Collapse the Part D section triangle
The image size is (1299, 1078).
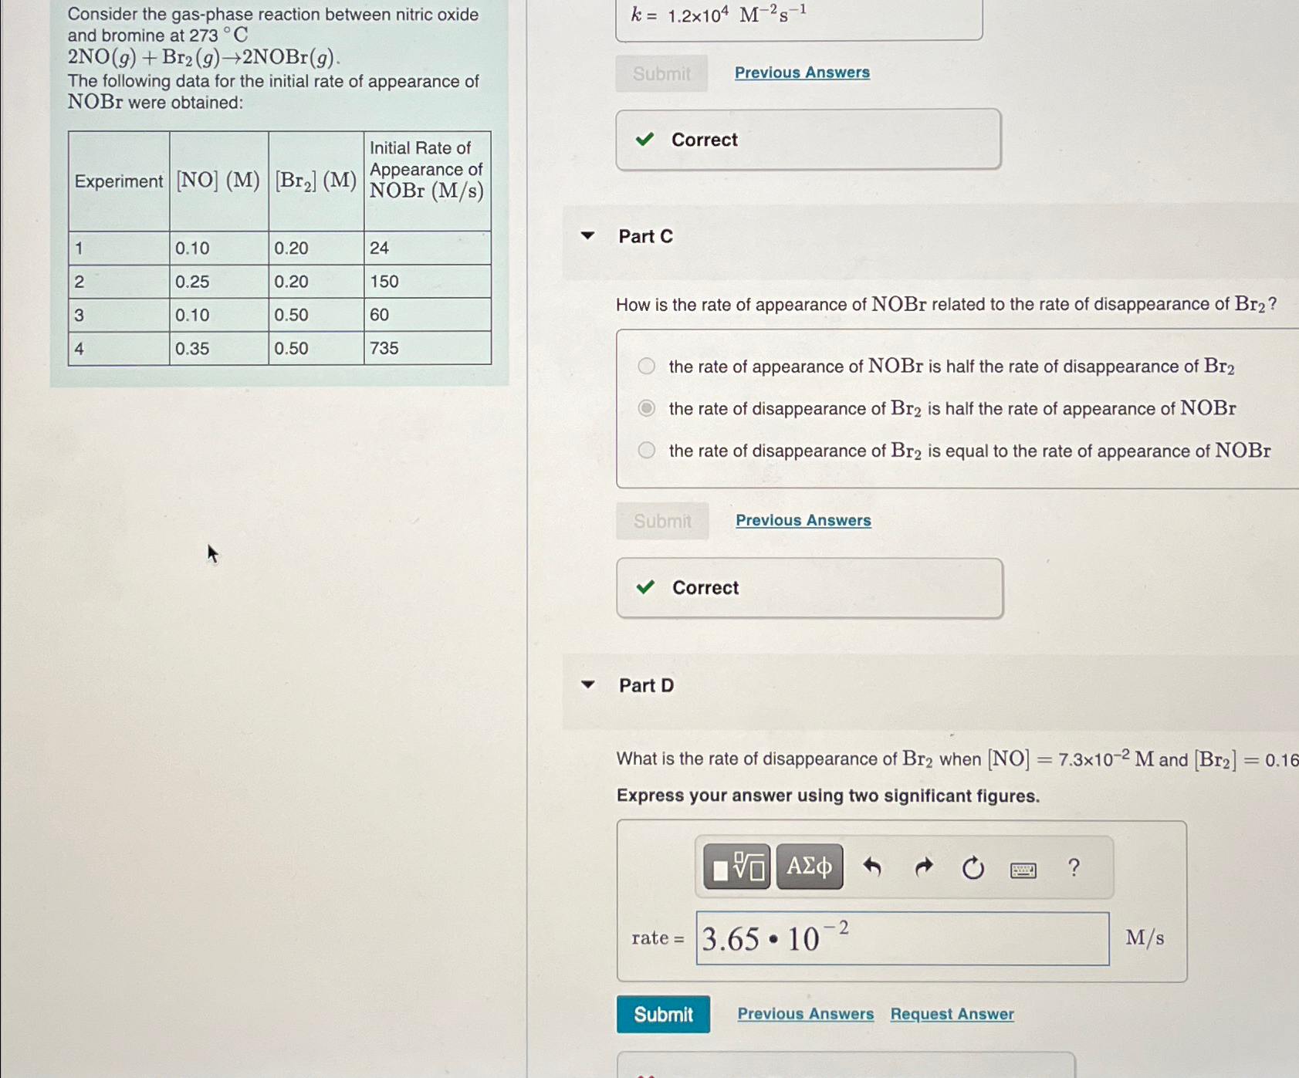(x=588, y=686)
